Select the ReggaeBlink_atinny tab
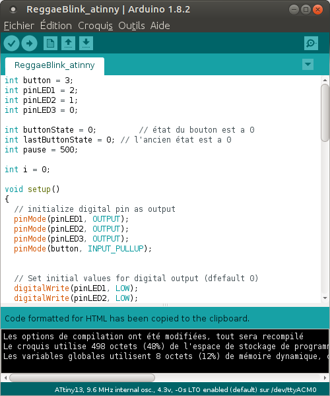 coord(55,65)
